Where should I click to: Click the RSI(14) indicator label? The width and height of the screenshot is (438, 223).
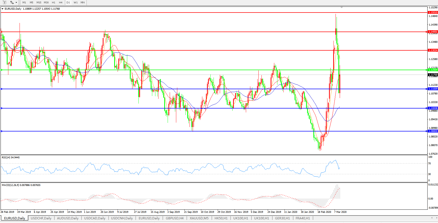click(x=11, y=158)
